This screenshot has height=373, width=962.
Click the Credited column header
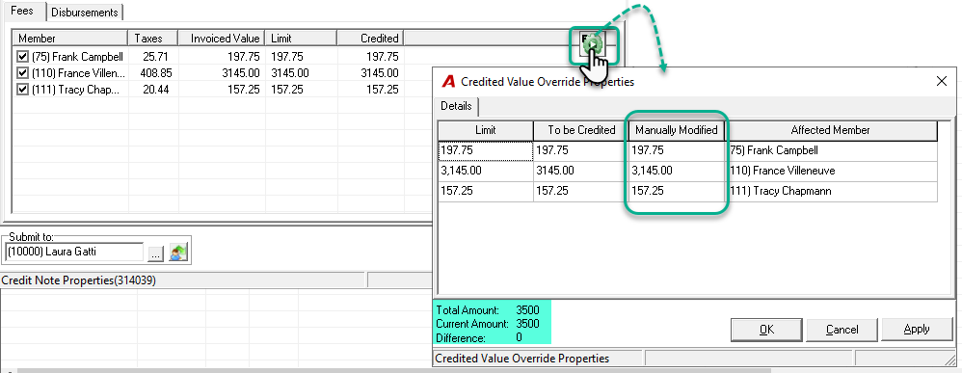[x=370, y=38]
